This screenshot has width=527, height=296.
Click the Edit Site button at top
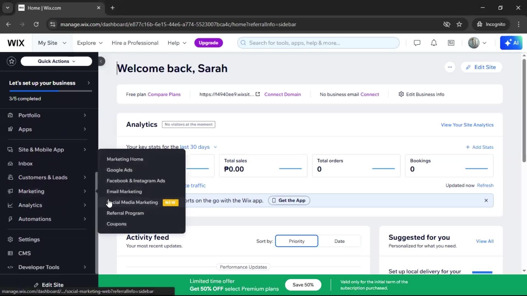(481, 67)
